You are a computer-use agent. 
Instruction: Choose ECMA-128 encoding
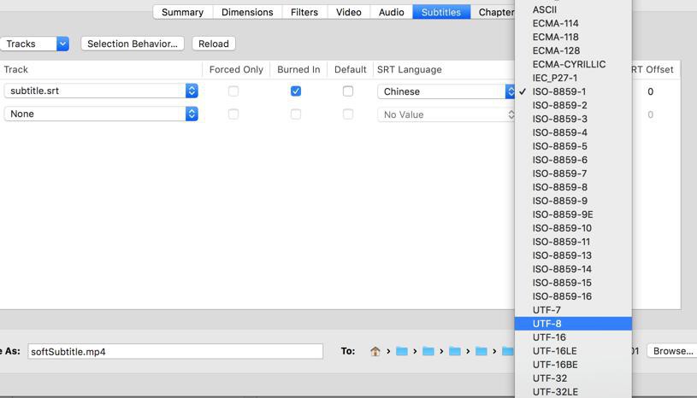point(573,50)
